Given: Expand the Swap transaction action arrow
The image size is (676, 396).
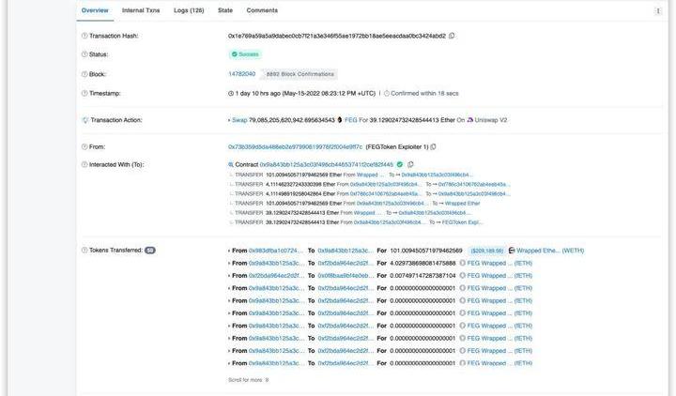Looking at the screenshot, I should point(230,120).
